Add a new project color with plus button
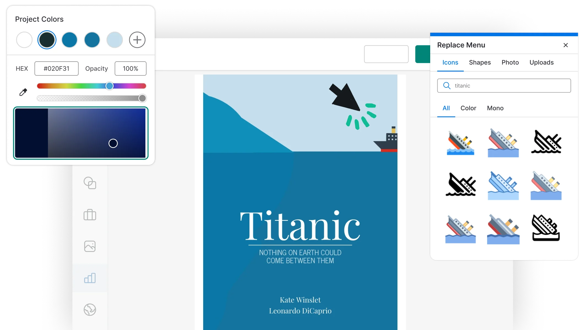The height and width of the screenshot is (330, 588). tap(137, 40)
